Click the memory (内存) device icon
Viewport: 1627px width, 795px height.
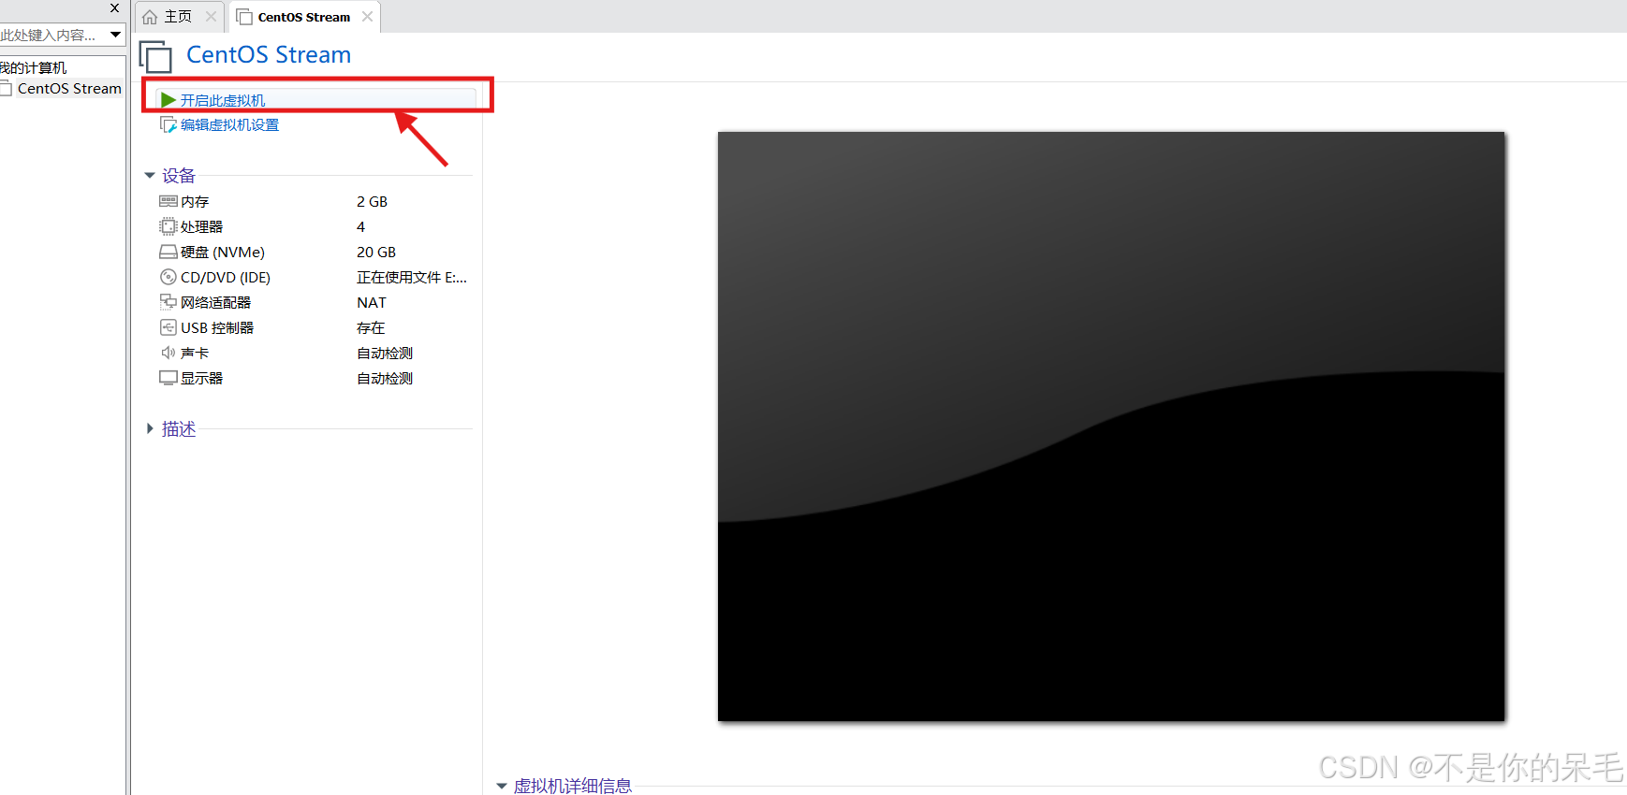pyautogui.click(x=169, y=201)
